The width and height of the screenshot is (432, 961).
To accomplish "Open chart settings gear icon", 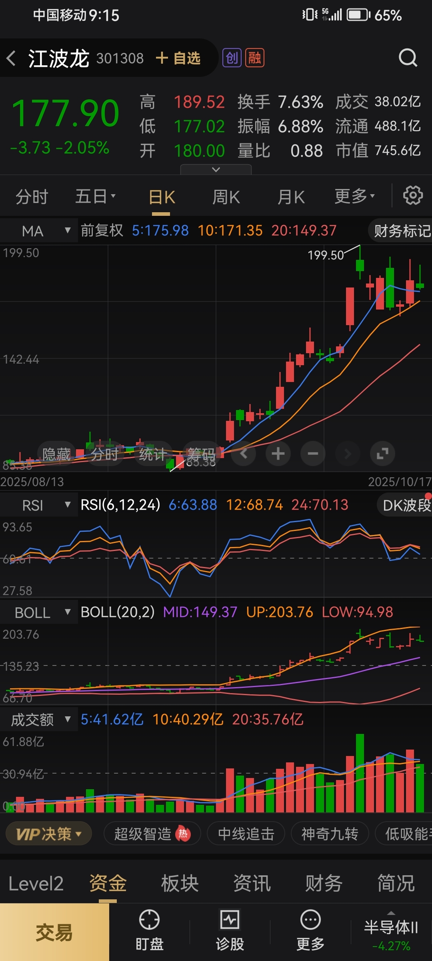I will pyautogui.click(x=413, y=196).
